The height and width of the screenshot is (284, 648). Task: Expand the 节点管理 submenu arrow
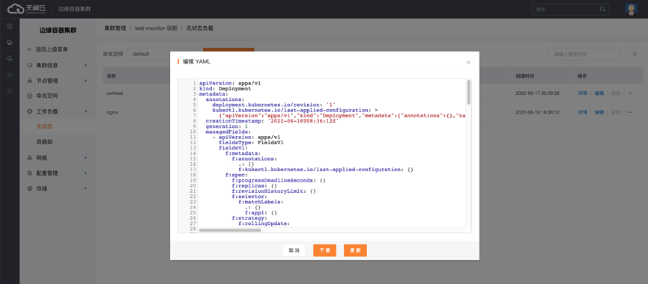point(85,81)
